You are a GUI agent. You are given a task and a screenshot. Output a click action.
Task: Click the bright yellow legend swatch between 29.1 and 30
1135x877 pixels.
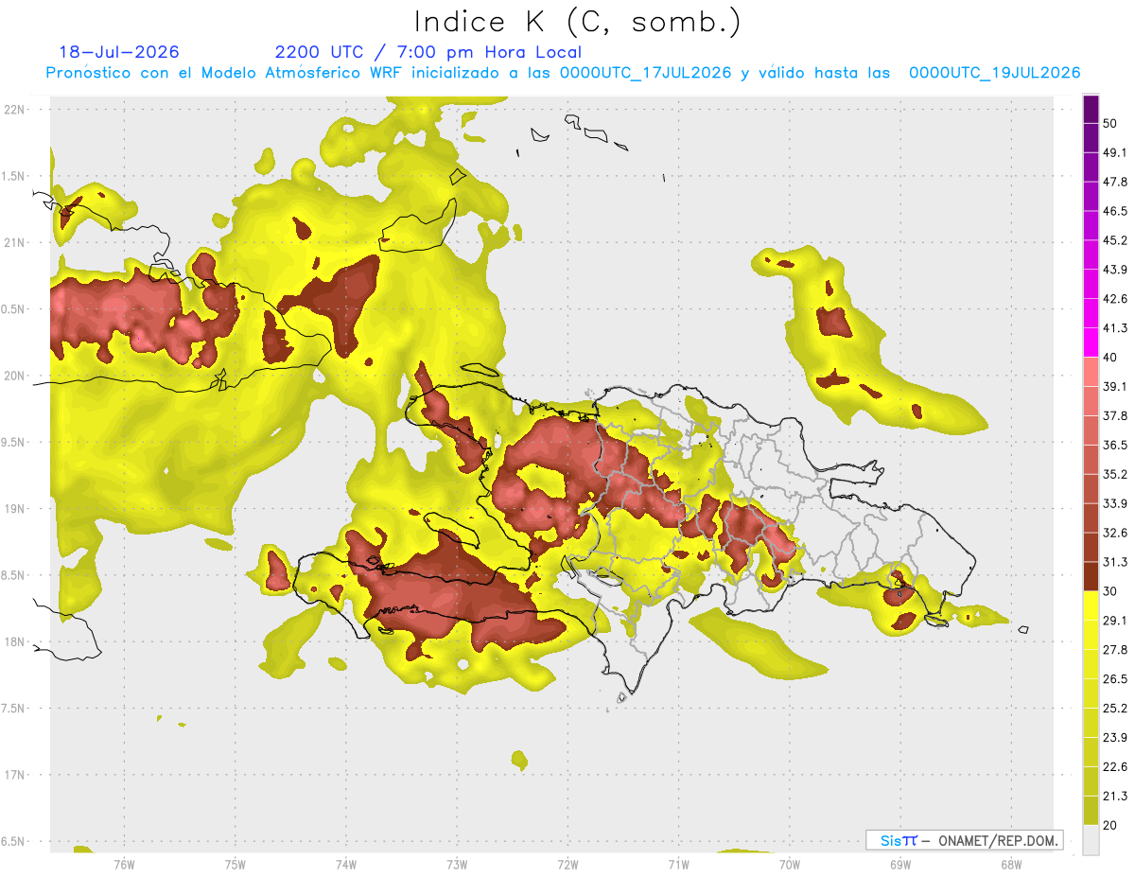click(1091, 605)
